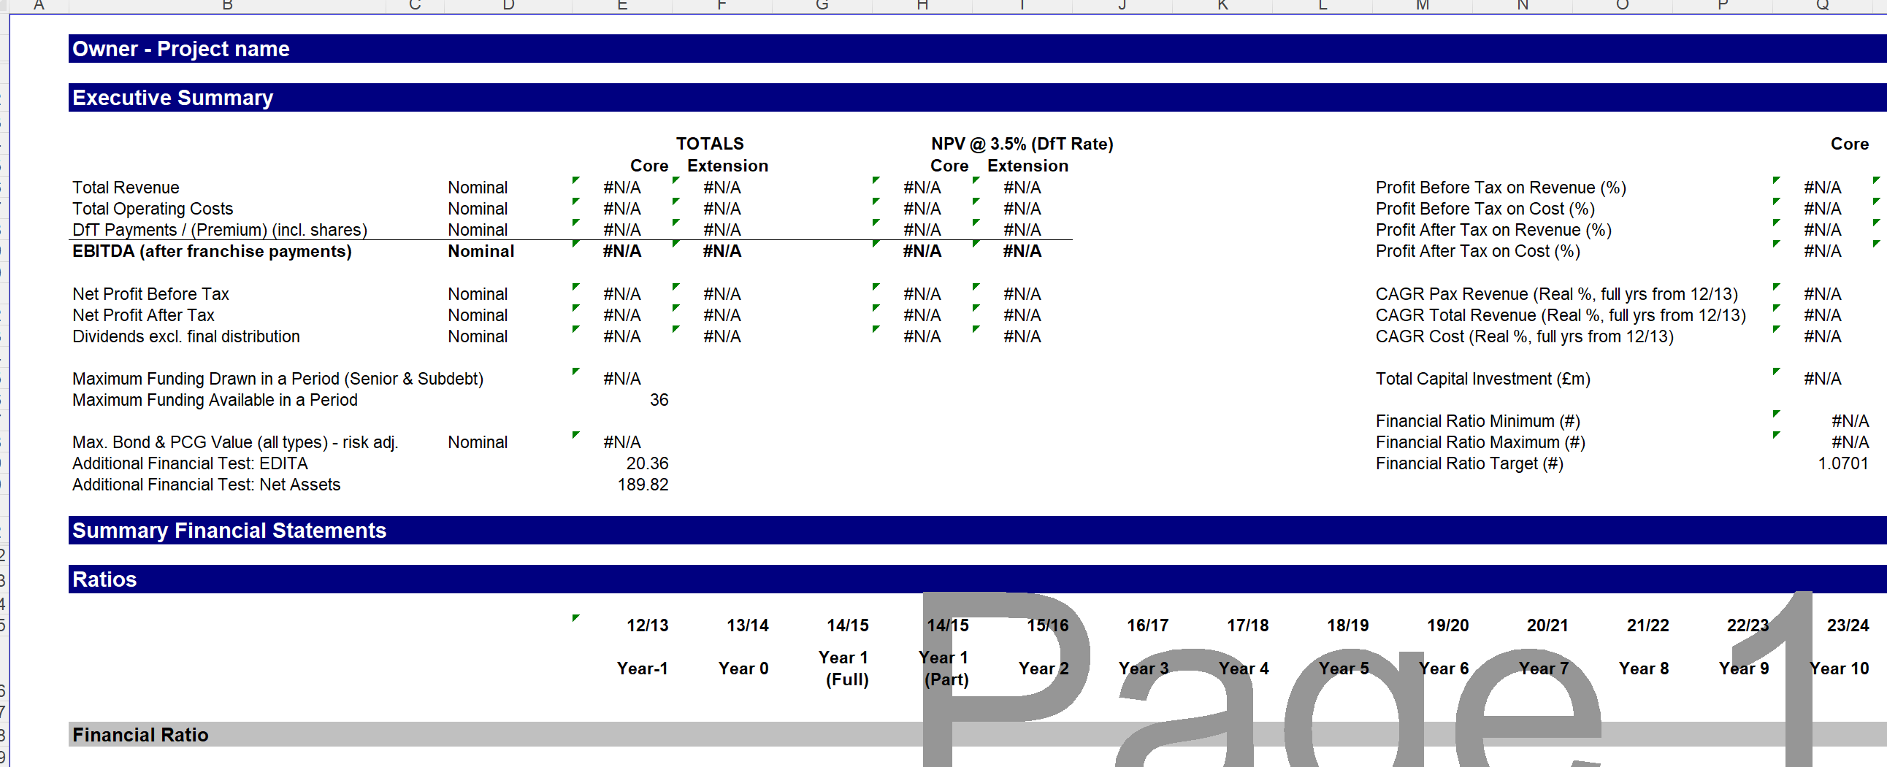
Task: Select the grey Financial Ratio row label
Action: click(x=141, y=735)
